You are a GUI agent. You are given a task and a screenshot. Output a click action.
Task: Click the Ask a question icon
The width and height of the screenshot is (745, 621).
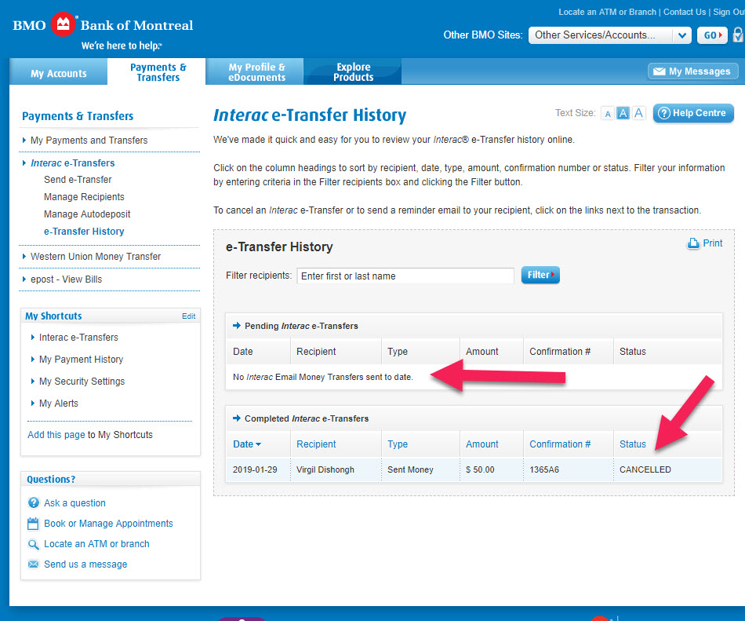tap(34, 503)
